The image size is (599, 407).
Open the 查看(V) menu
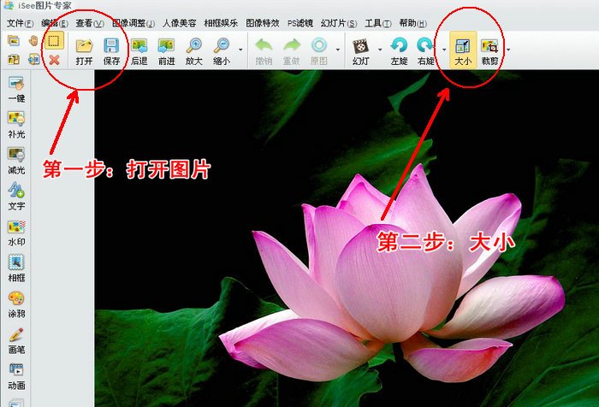pyautogui.click(x=89, y=23)
